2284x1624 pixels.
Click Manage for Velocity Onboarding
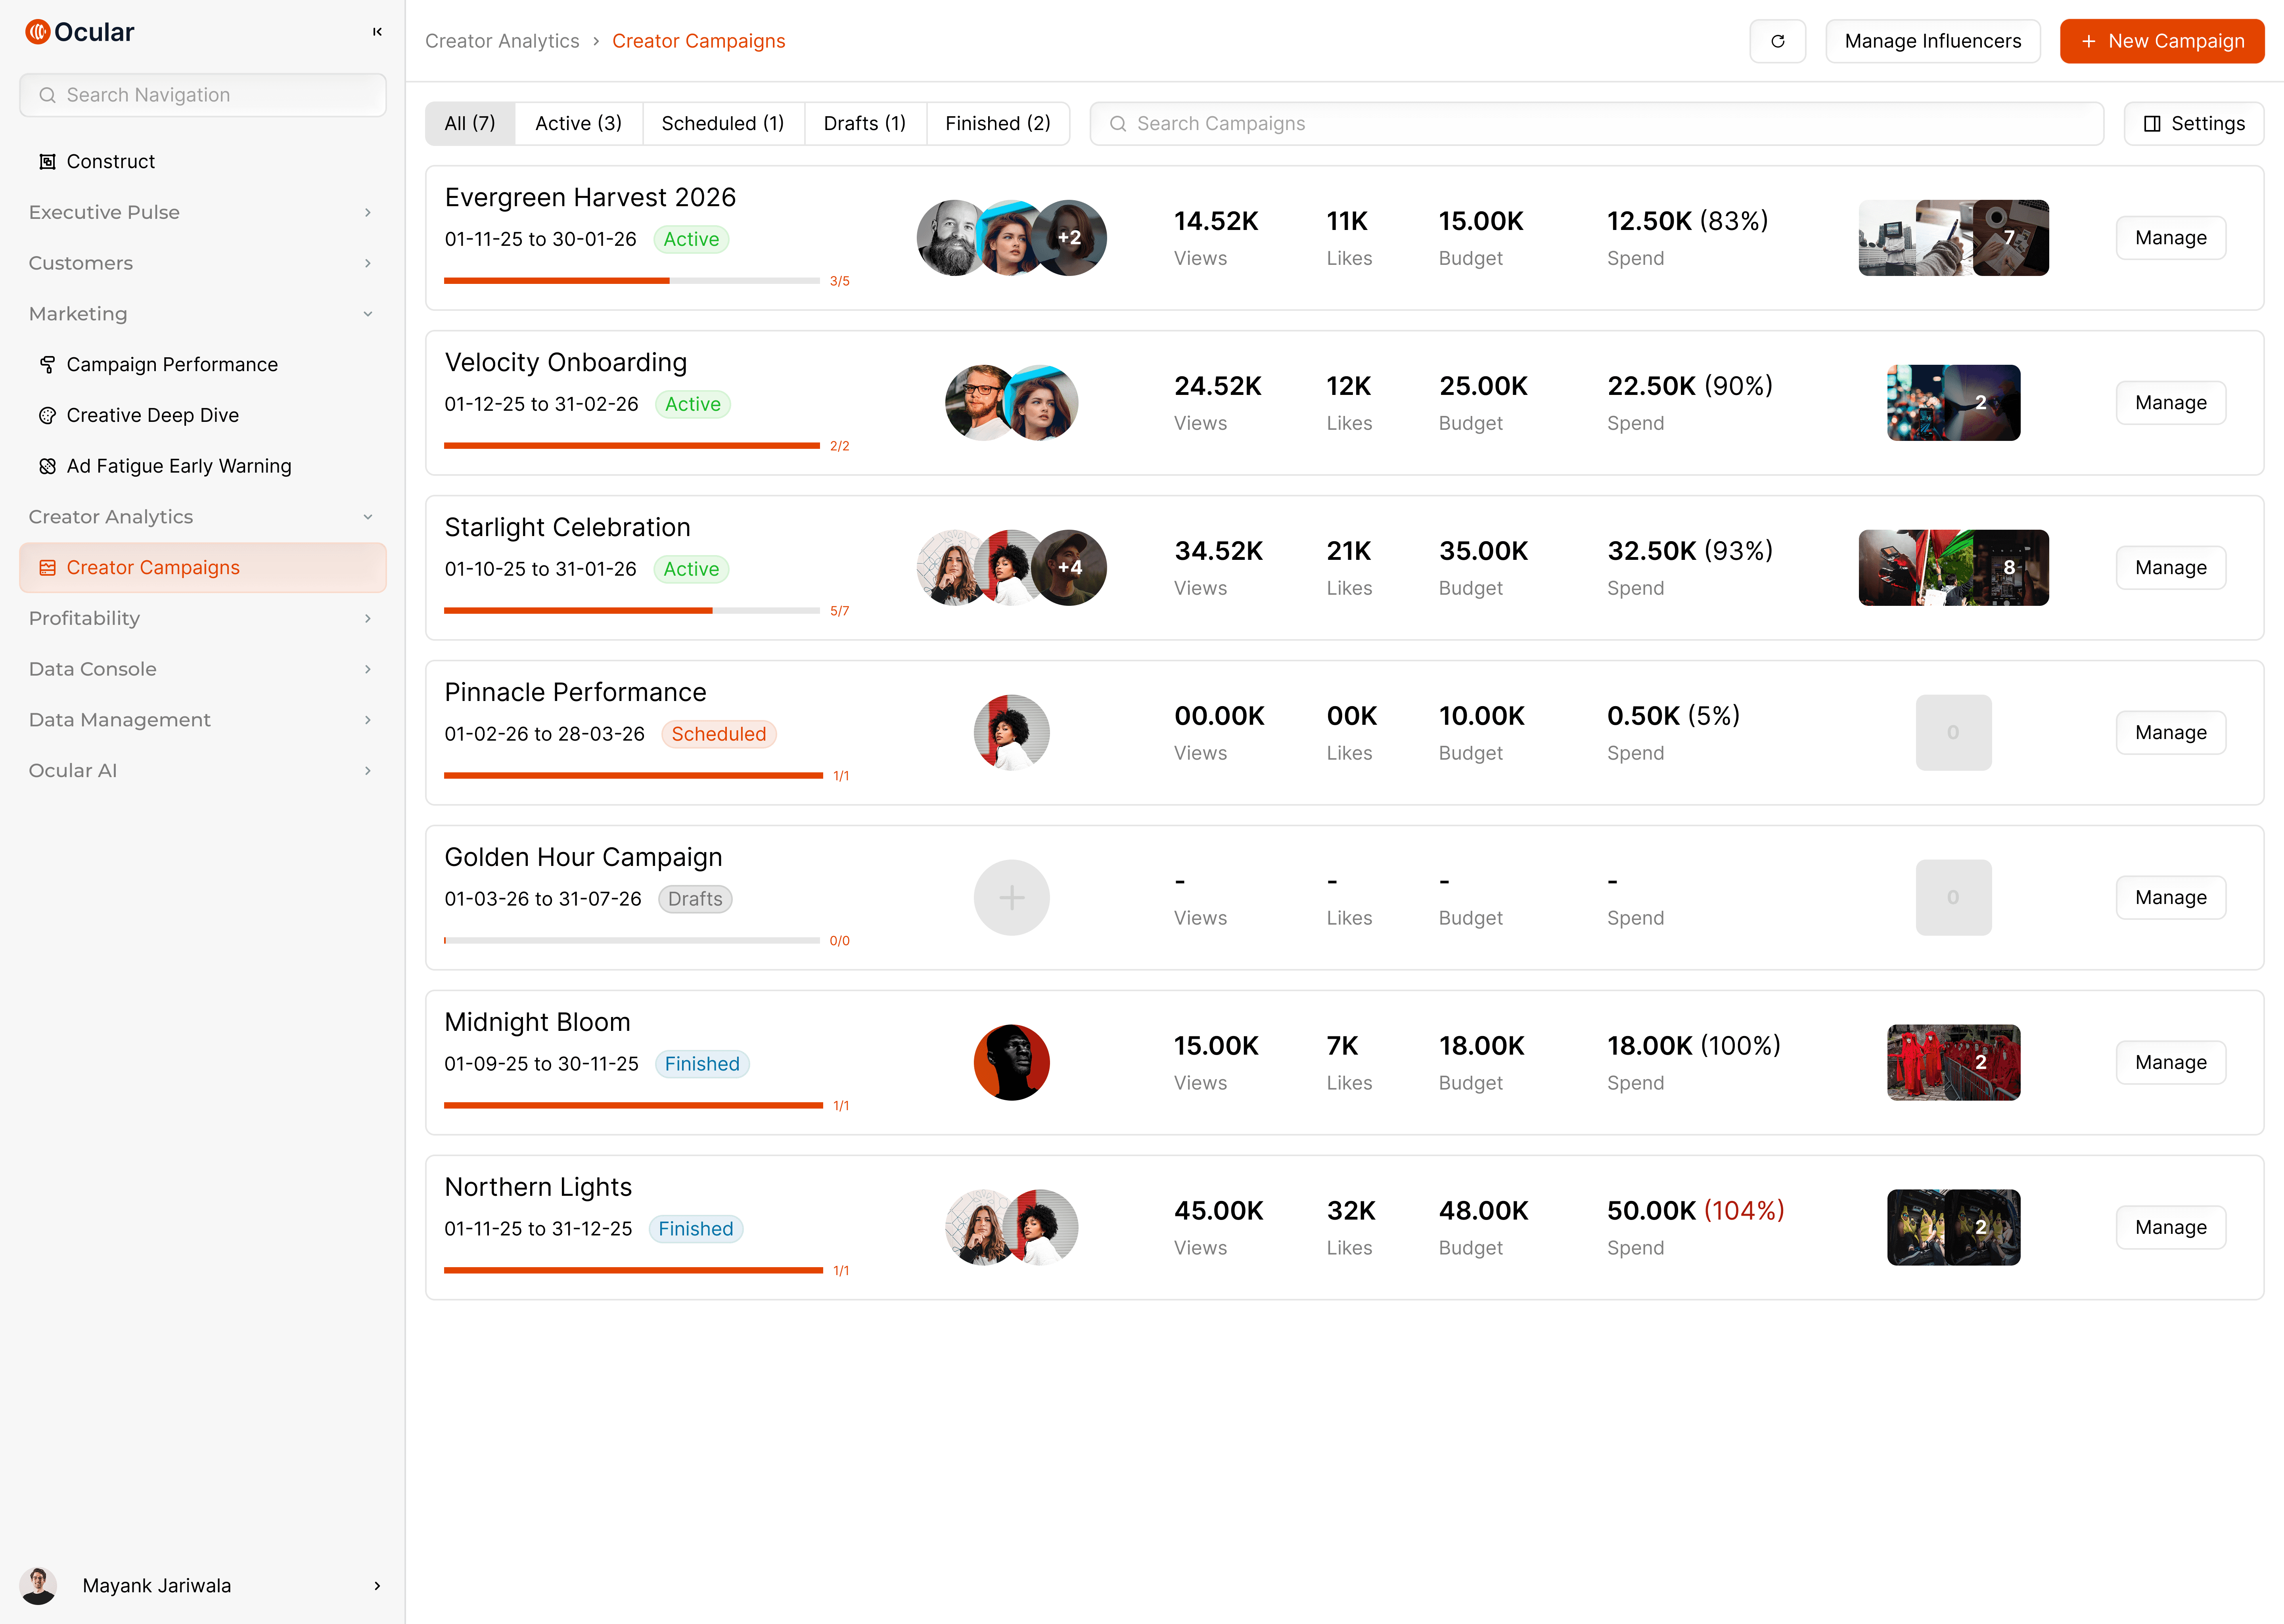tap(2170, 403)
